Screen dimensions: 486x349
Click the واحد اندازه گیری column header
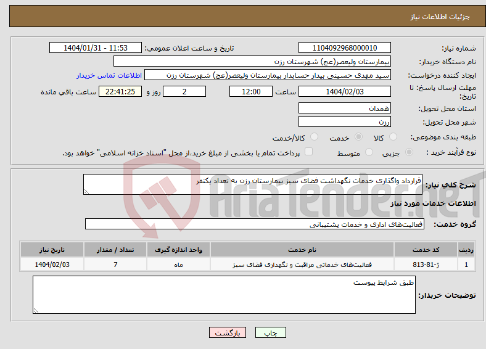pos(178,250)
